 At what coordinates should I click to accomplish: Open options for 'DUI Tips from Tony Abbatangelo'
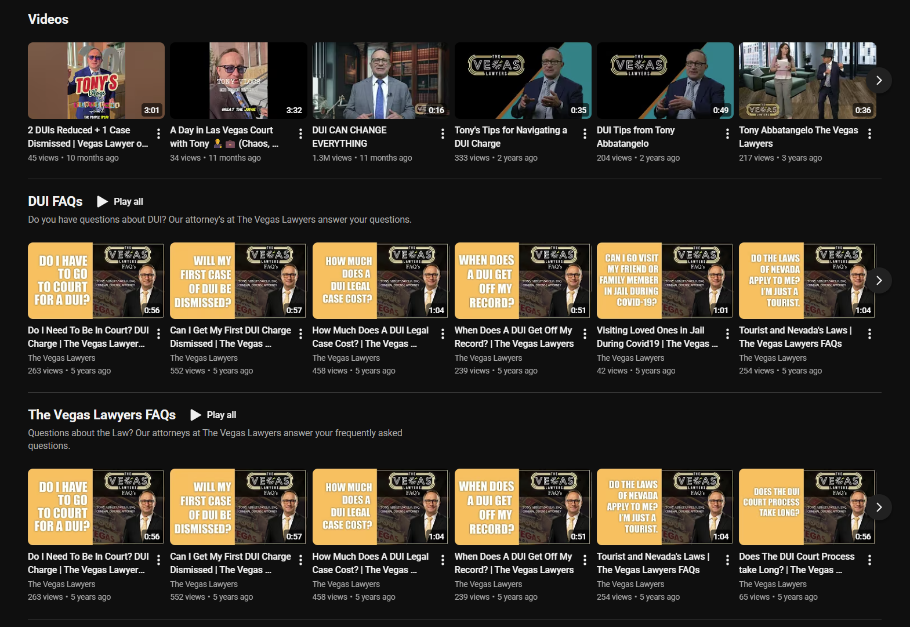(x=727, y=134)
